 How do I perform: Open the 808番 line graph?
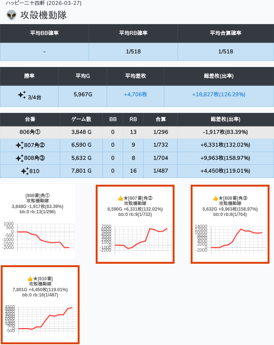tap(230, 238)
